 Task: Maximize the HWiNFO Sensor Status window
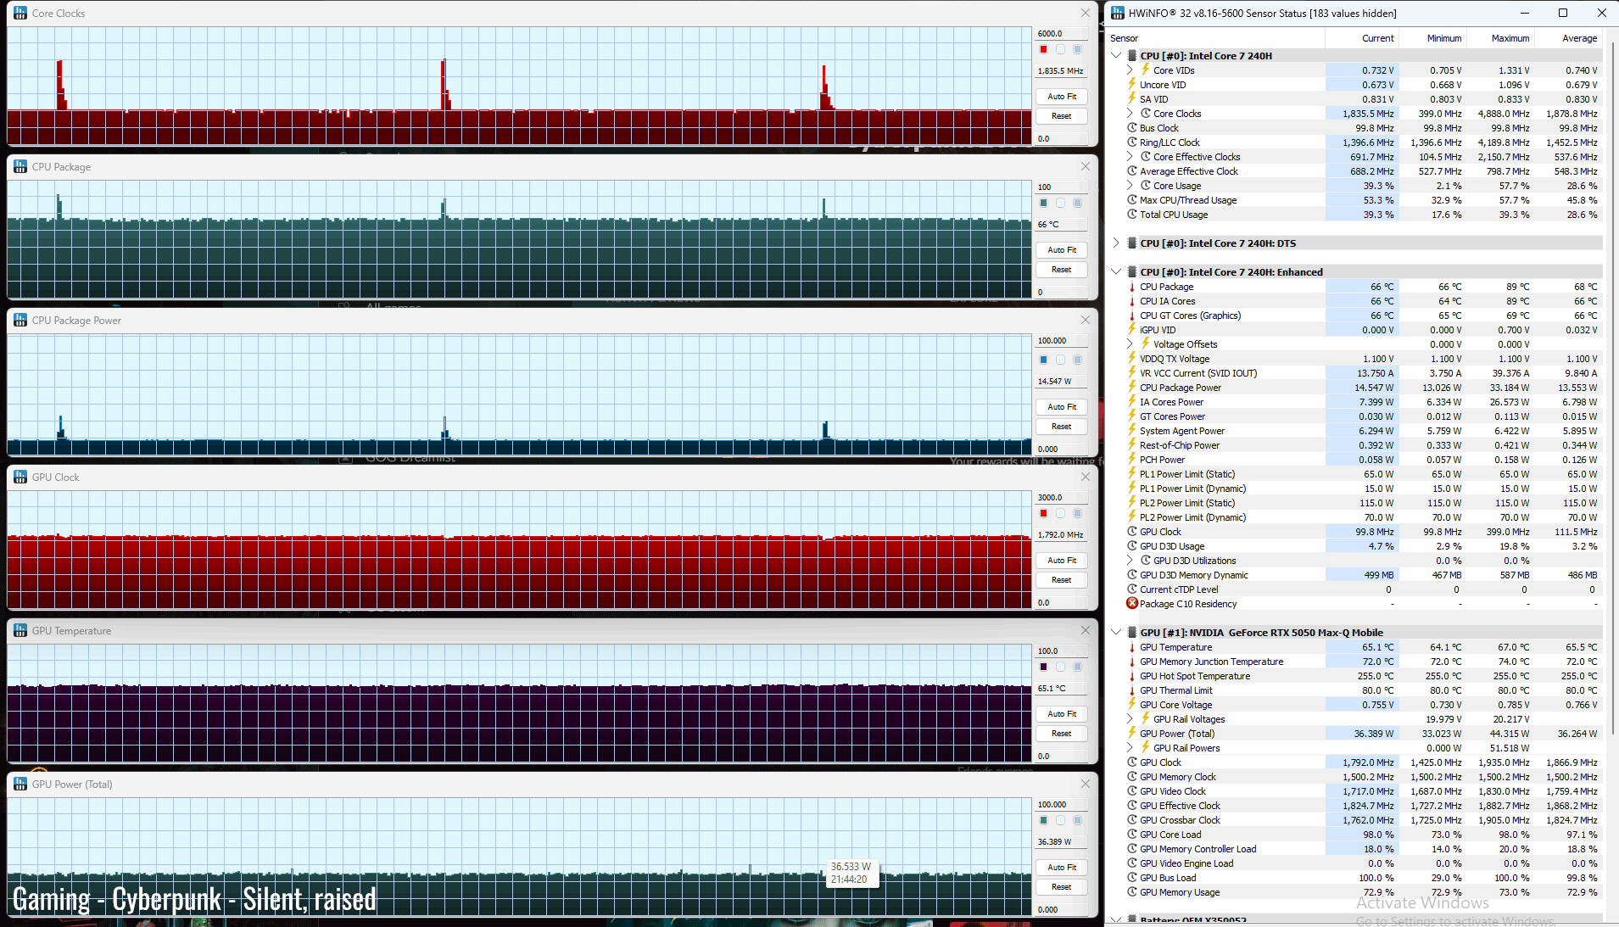(x=1562, y=13)
